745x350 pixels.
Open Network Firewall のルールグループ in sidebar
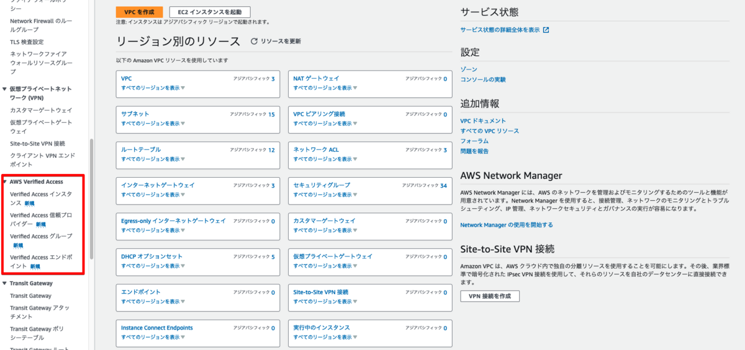41,25
